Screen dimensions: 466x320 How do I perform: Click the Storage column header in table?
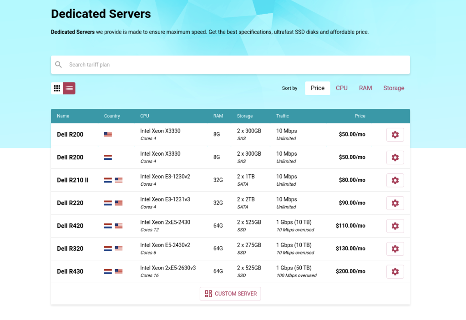pyautogui.click(x=245, y=116)
